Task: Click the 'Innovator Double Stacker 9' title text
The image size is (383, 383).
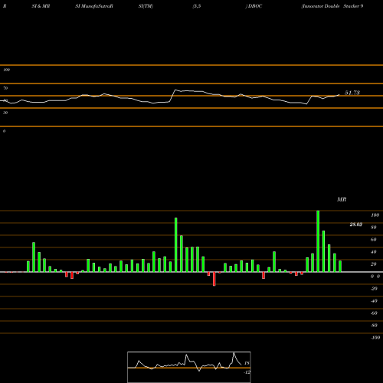Action: pyautogui.click(x=332, y=6)
